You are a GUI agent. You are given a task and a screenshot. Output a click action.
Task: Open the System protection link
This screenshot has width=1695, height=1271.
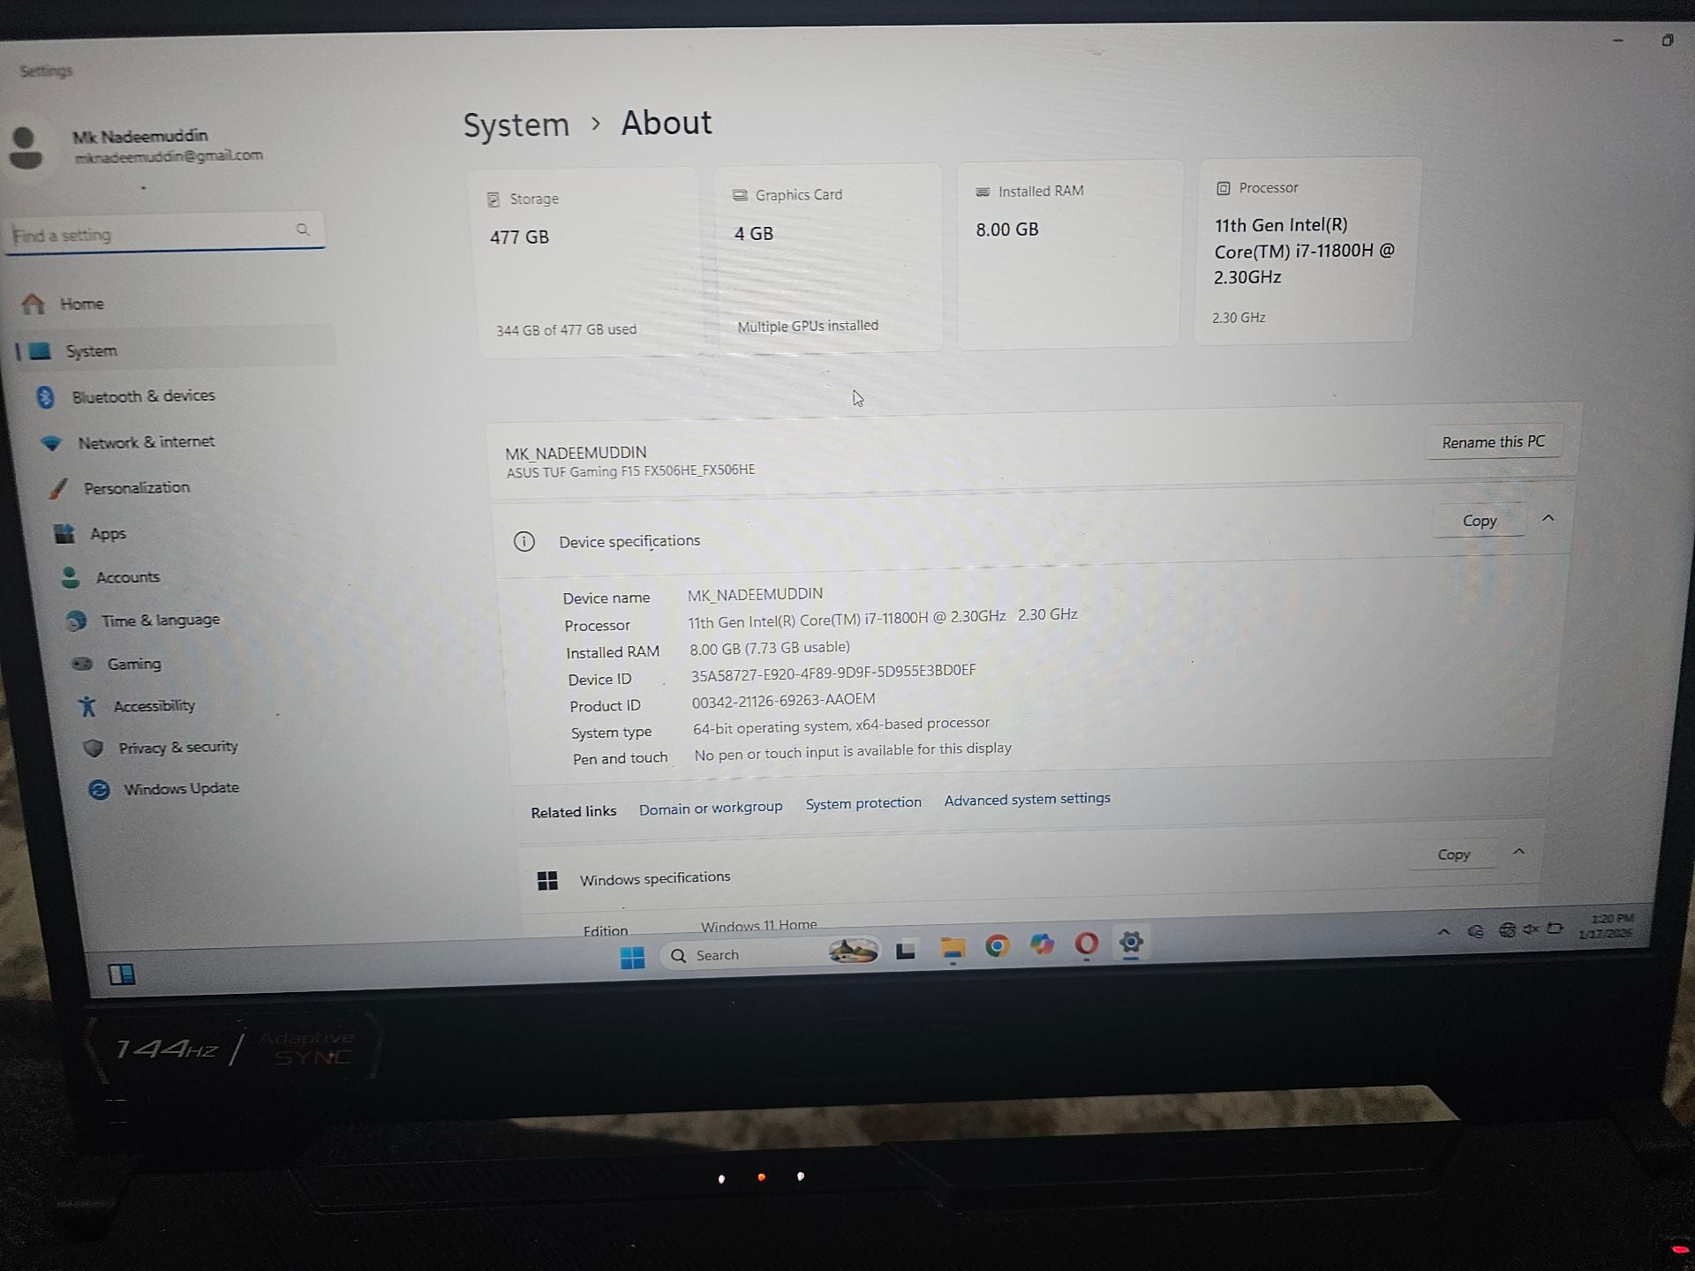(863, 803)
